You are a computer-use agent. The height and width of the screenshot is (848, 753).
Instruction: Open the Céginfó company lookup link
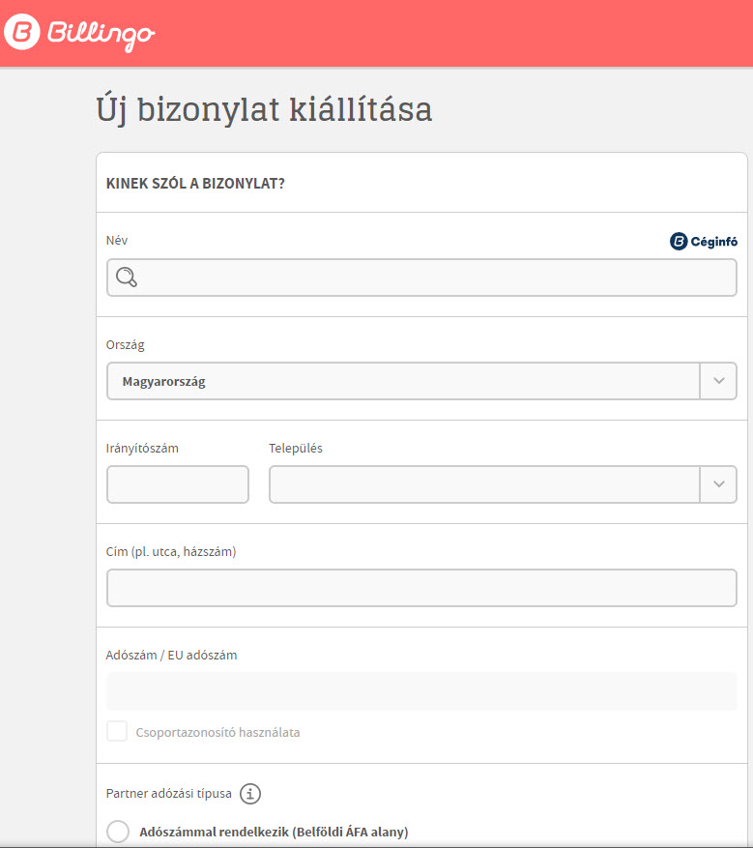tap(704, 241)
